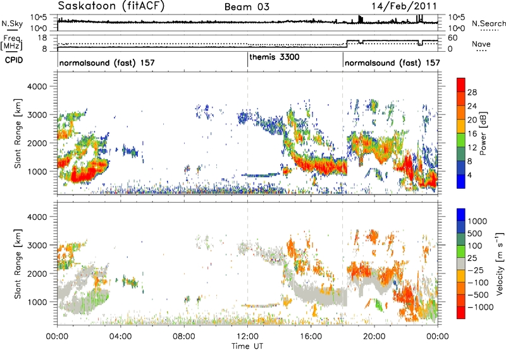Select the 'Velocity [m s-1]' colorbar title
The width and height of the screenshot is (506, 350).
(500, 263)
